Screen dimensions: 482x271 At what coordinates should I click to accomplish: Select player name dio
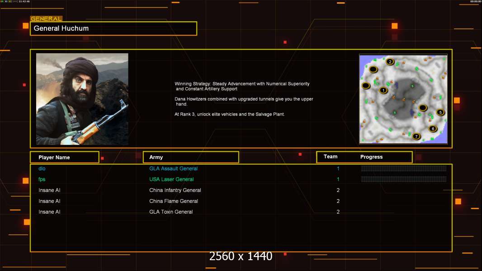(42, 168)
